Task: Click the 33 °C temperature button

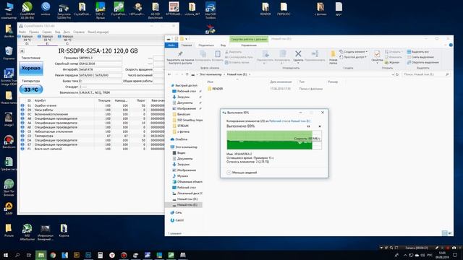Action: pos(31,90)
